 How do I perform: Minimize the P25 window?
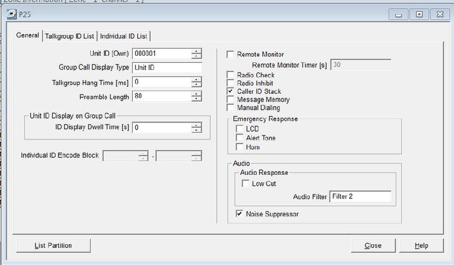(398, 14)
